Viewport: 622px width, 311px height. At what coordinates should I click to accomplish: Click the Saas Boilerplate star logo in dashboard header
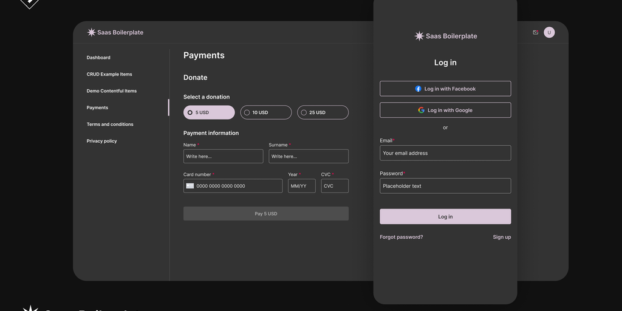pyautogui.click(x=91, y=33)
